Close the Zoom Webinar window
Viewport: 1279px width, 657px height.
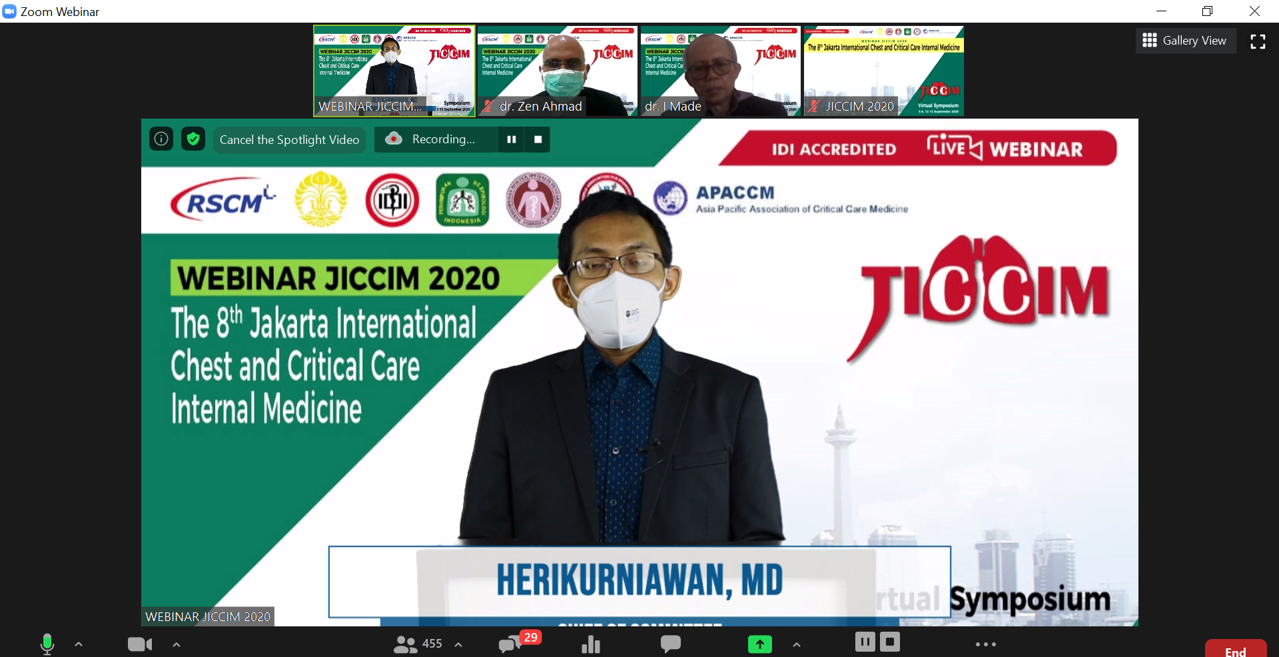[x=1254, y=11]
